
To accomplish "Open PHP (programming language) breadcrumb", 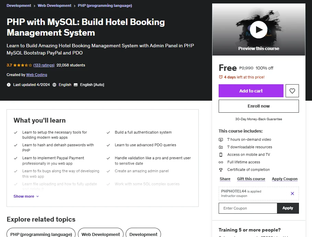I will click(105, 5).
